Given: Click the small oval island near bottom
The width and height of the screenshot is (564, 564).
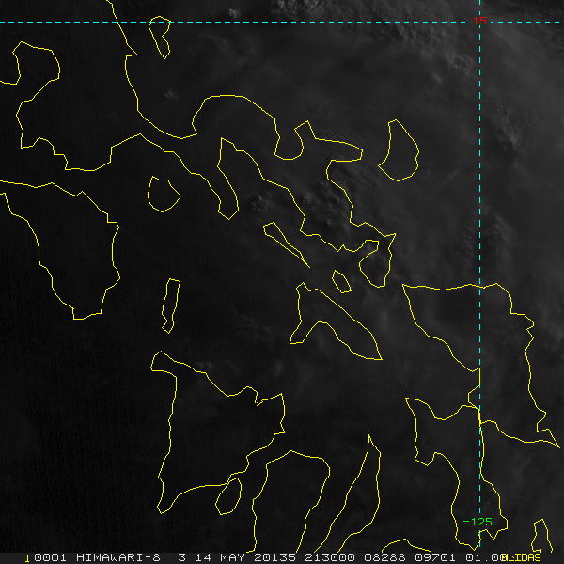Looking at the screenshot, I should click(x=228, y=496).
